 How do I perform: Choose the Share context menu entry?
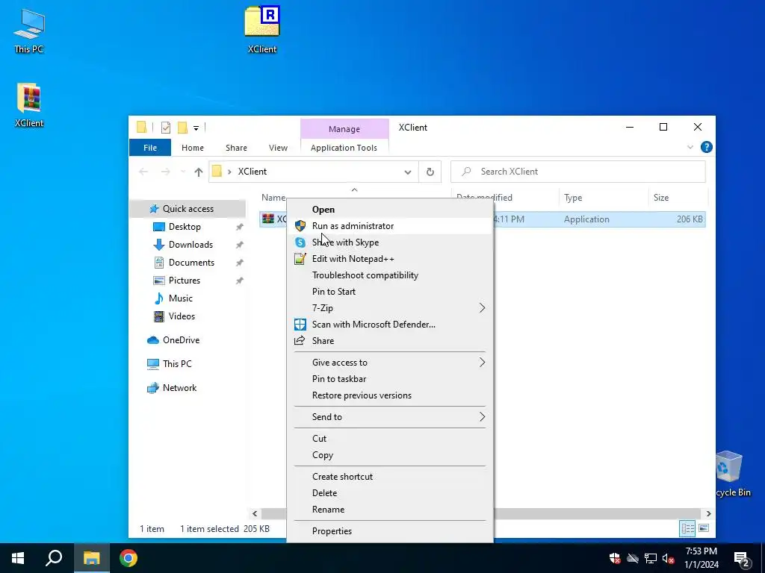390,341
